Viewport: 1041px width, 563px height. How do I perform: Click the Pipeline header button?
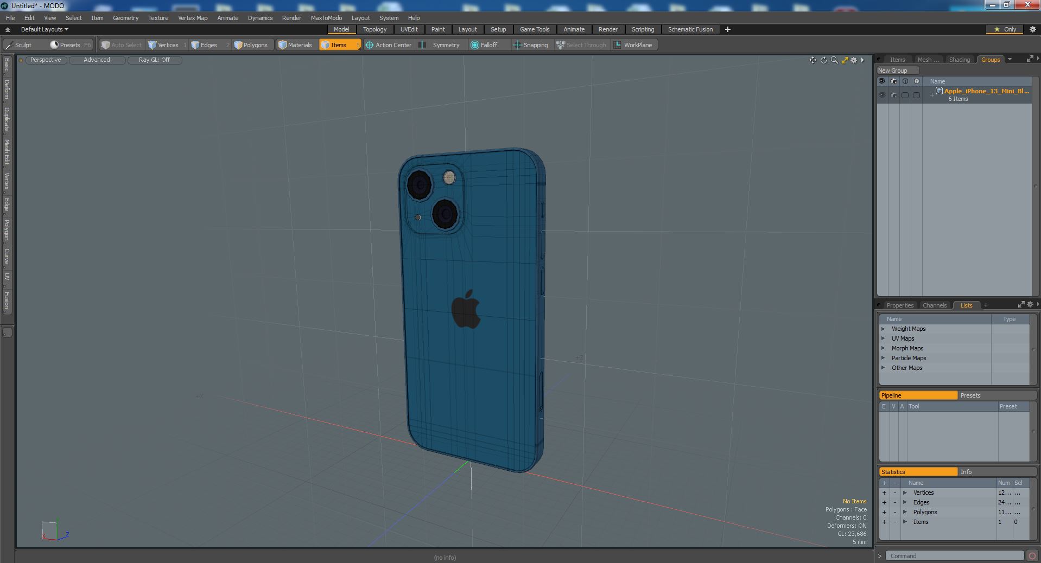click(x=918, y=395)
